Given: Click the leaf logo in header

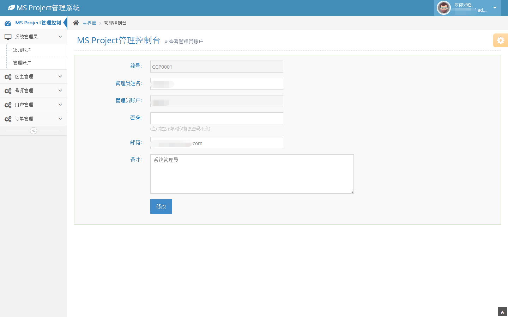Looking at the screenshot, I should click(x=11, y=7).
